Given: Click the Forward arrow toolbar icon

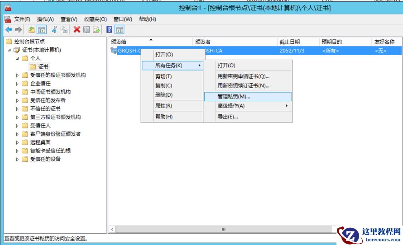Looking at the screenshot, I should pos(19,30).
